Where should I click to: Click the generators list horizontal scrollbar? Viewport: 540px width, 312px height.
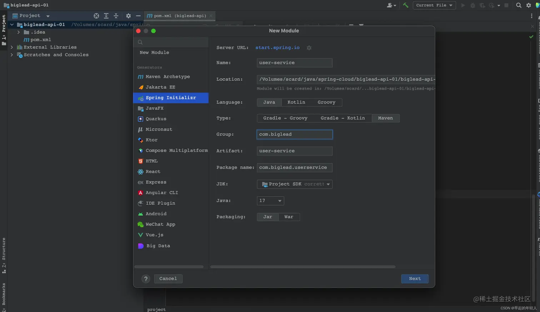pyautogui.click(x=169, y=267)
